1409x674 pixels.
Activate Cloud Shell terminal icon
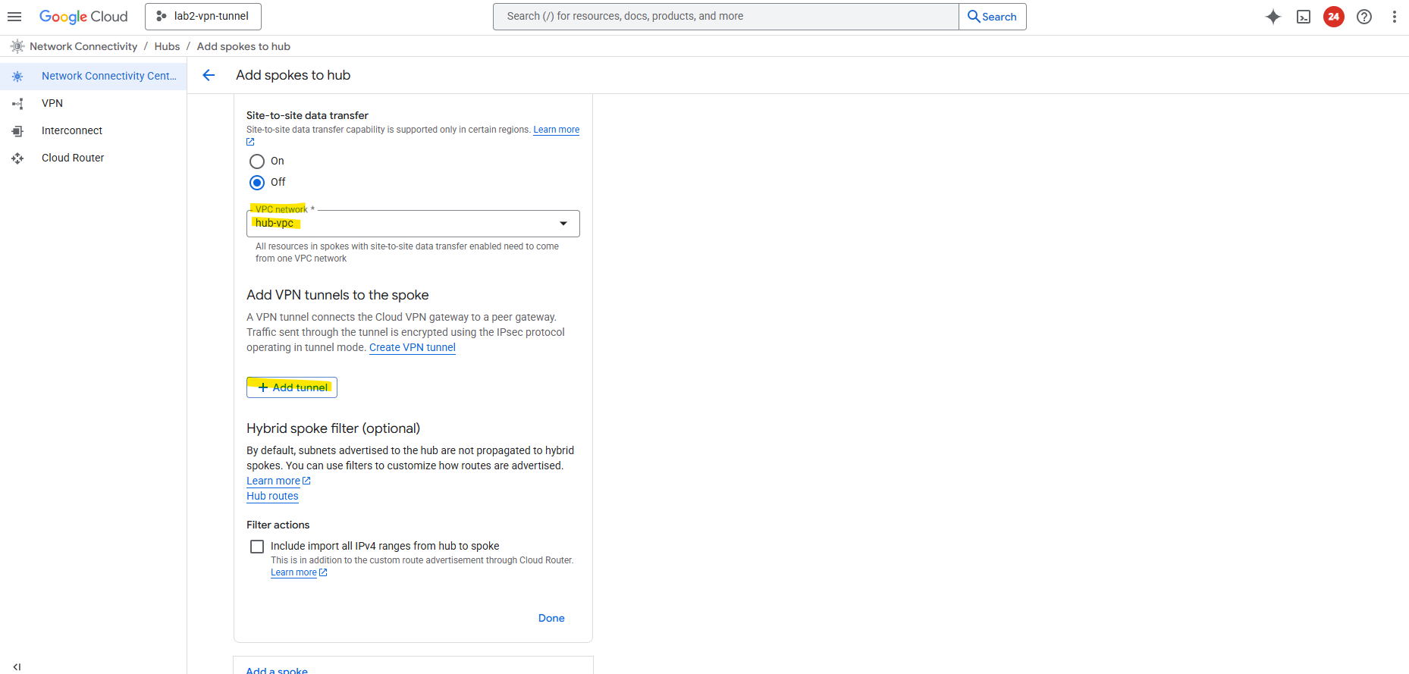tap(1304, 17)
